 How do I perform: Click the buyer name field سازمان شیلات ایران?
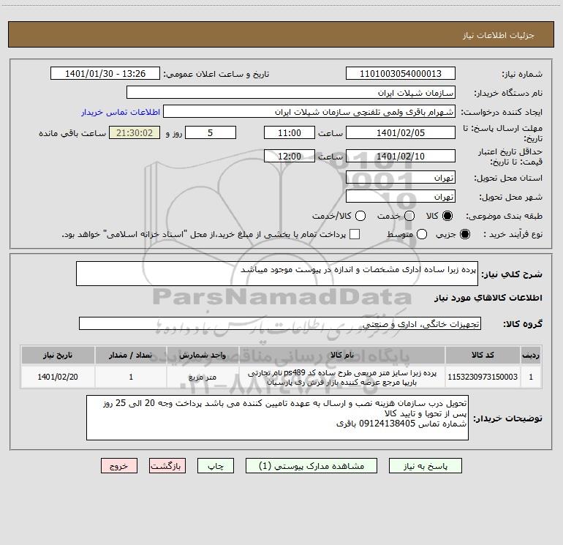[291, 93]
